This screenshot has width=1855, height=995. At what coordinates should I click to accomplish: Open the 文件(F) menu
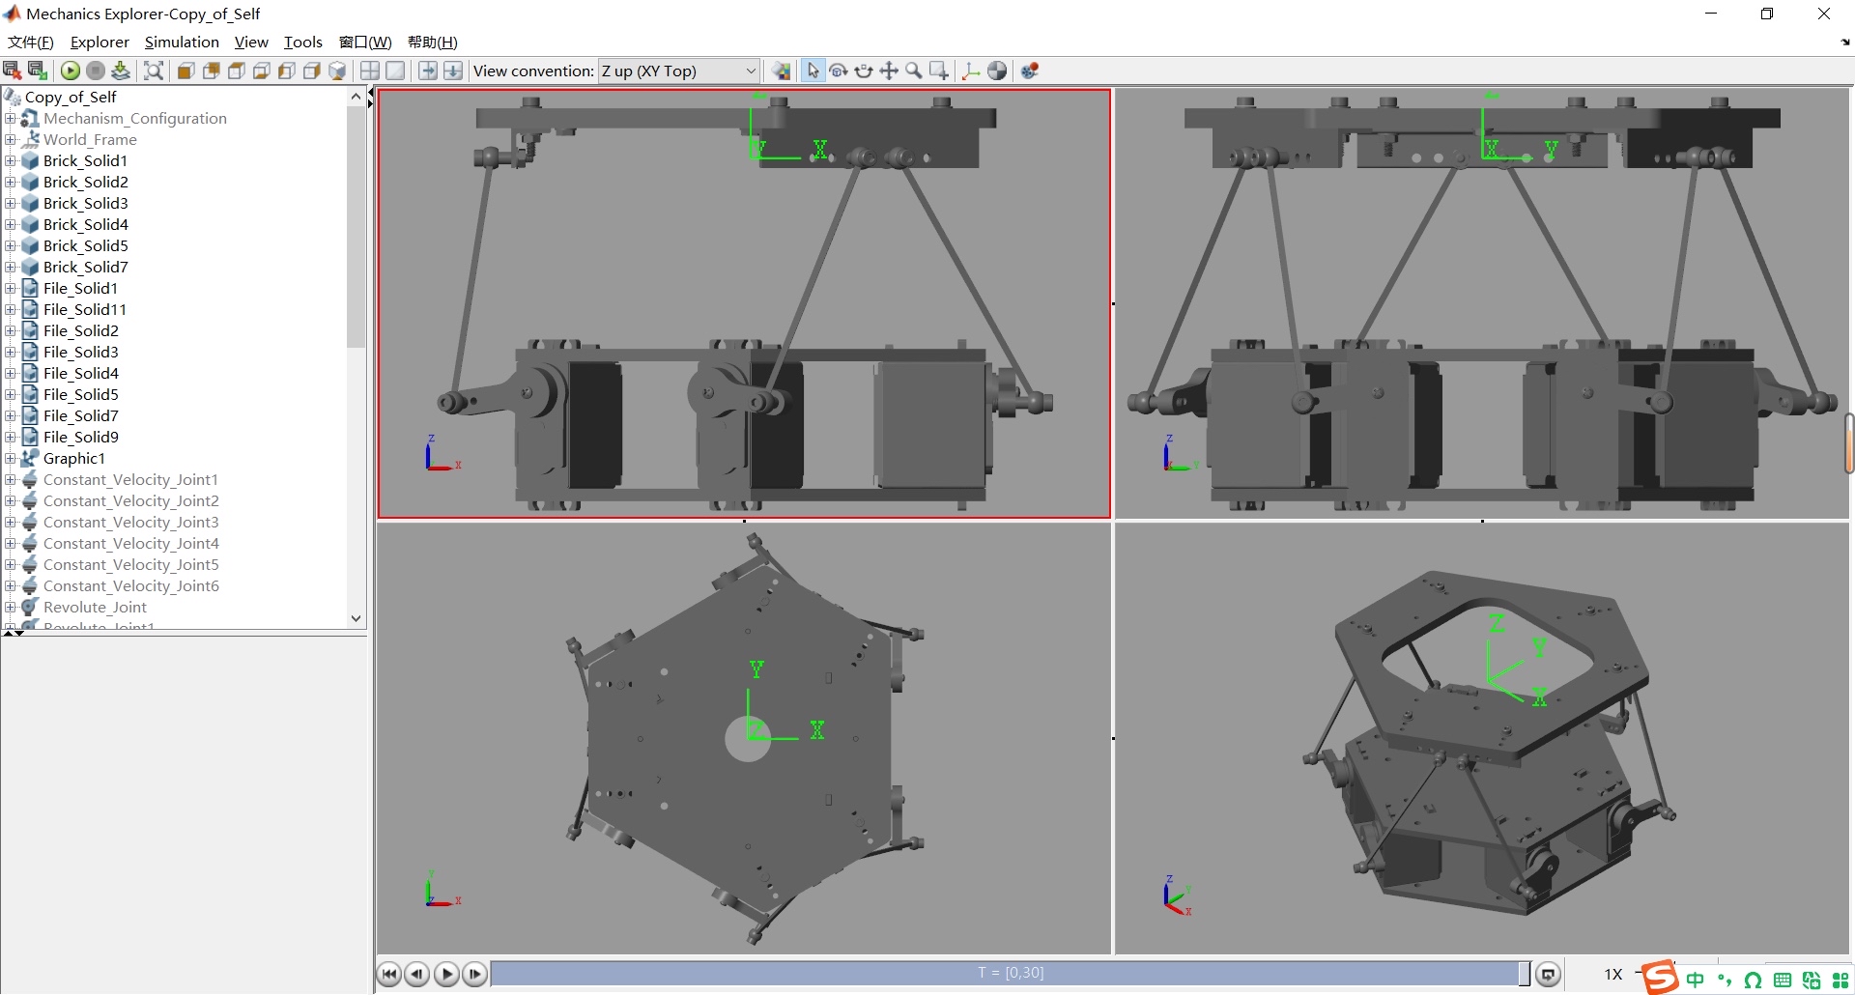[31, 42]
